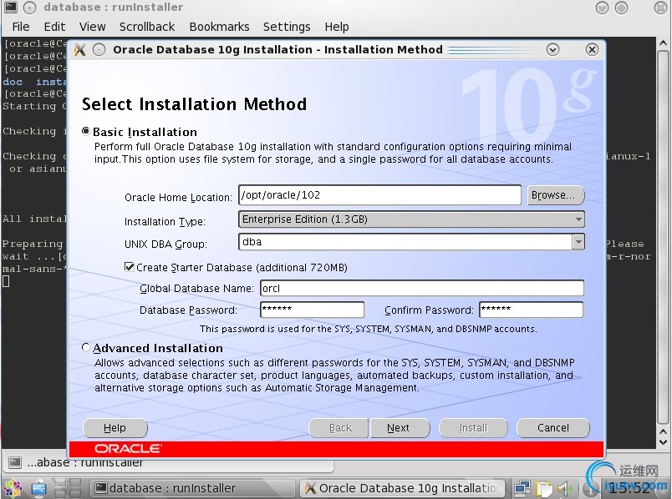This screenshot has height=499, width=672.
Task: Click the clipboard tray icon
Action: pyautogui.click(x=544, y=488)
